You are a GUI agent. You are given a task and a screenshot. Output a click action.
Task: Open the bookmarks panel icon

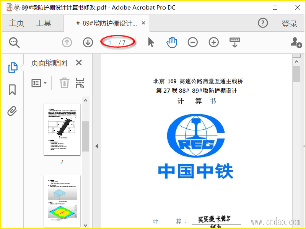[12, 90]
